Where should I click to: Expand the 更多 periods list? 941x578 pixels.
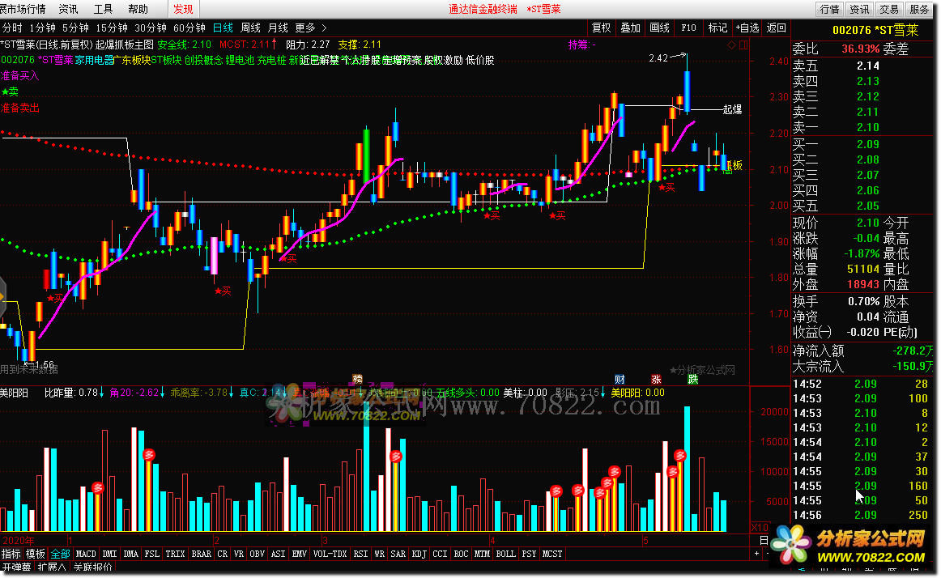point(310,28)
